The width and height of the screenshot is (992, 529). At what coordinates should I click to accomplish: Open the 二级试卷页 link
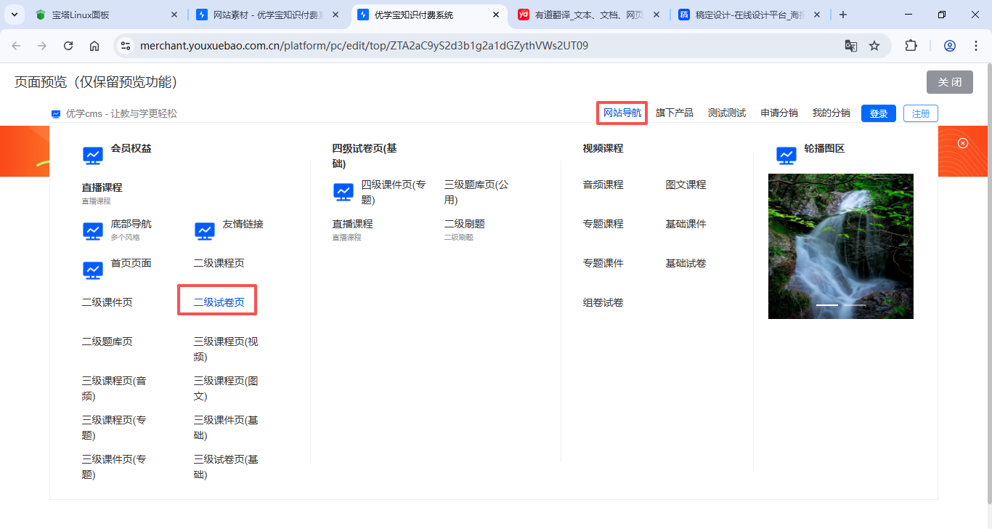click(219, 302)
